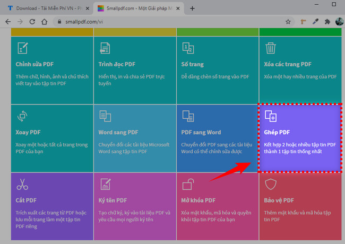The height and width of the screenshot is (244, 345).
Task: Open the Chỉnh sửa PDF title link
Action: tap(34, 64)
